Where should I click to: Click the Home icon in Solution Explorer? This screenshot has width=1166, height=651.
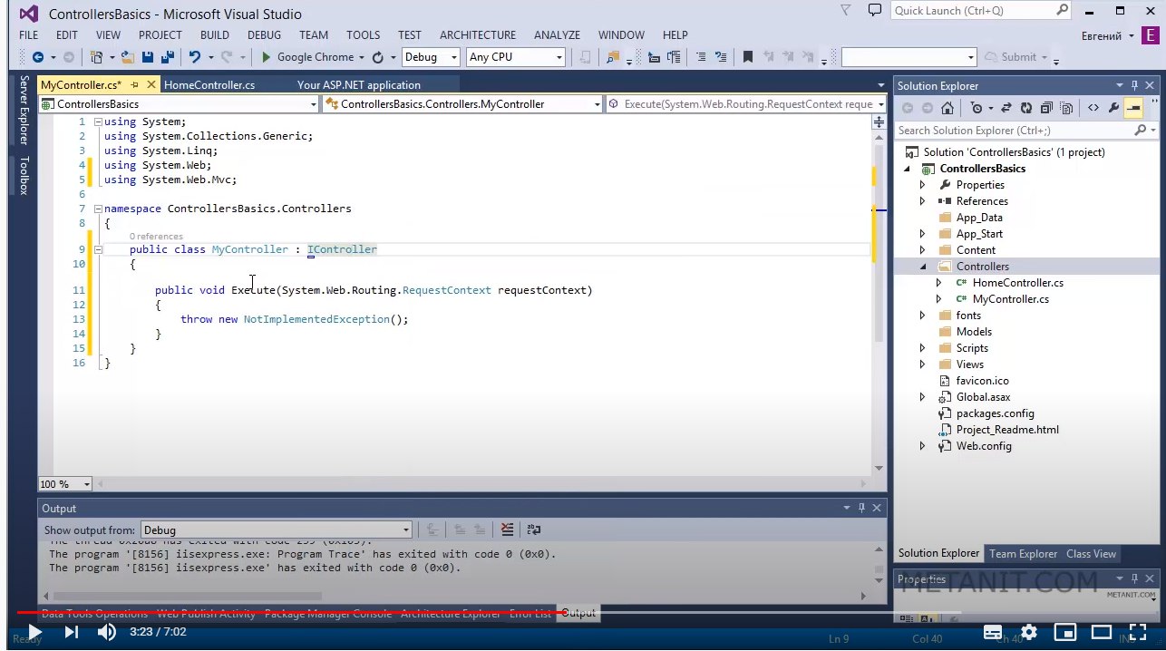pos(947,108)
